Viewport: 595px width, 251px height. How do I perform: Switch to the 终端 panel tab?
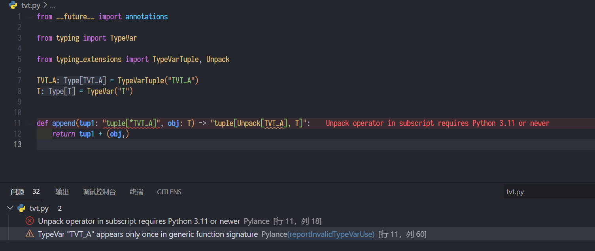point(136,192)
